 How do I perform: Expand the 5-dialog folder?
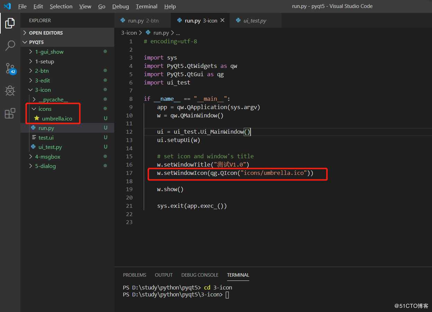pos(67,166)
